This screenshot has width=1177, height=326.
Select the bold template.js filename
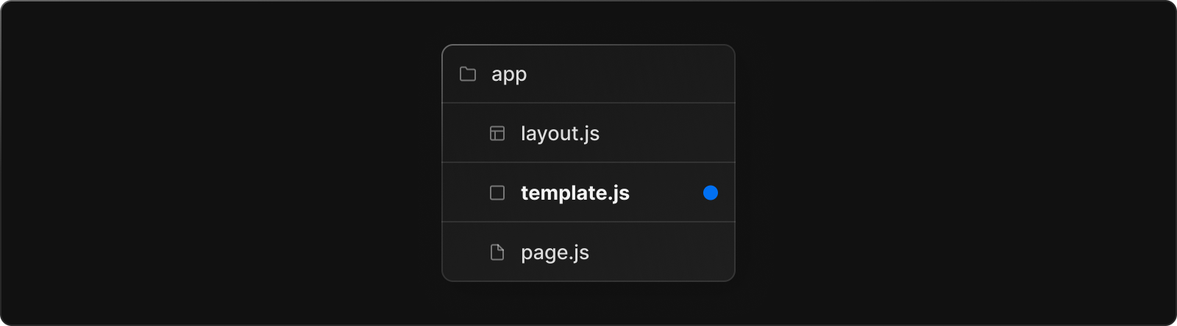(575, 193)
